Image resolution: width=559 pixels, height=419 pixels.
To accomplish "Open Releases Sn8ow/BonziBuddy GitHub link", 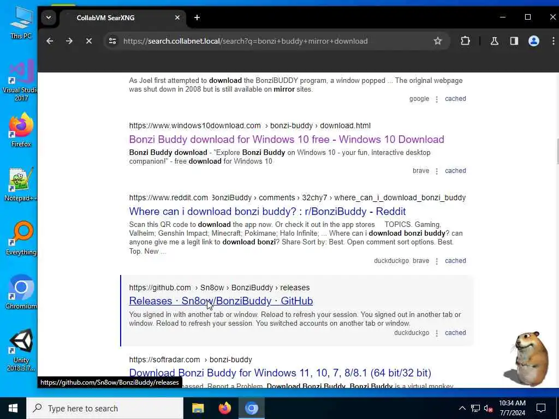I will tap(221, 301).
